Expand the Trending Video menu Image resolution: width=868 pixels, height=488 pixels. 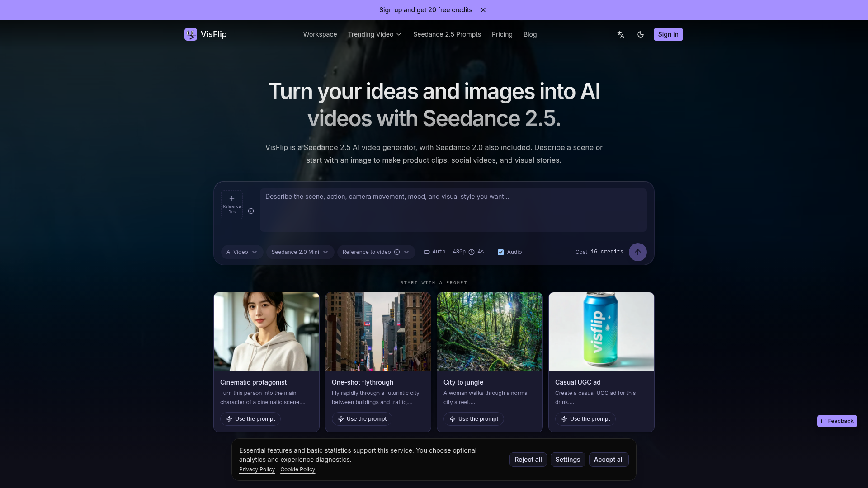click(x=375, y=34)
